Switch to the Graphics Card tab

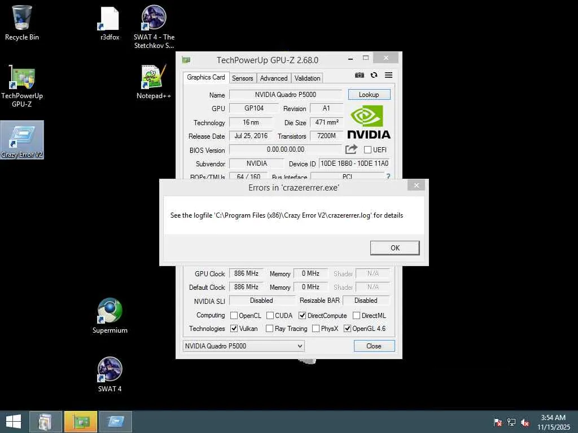(205, 77)
